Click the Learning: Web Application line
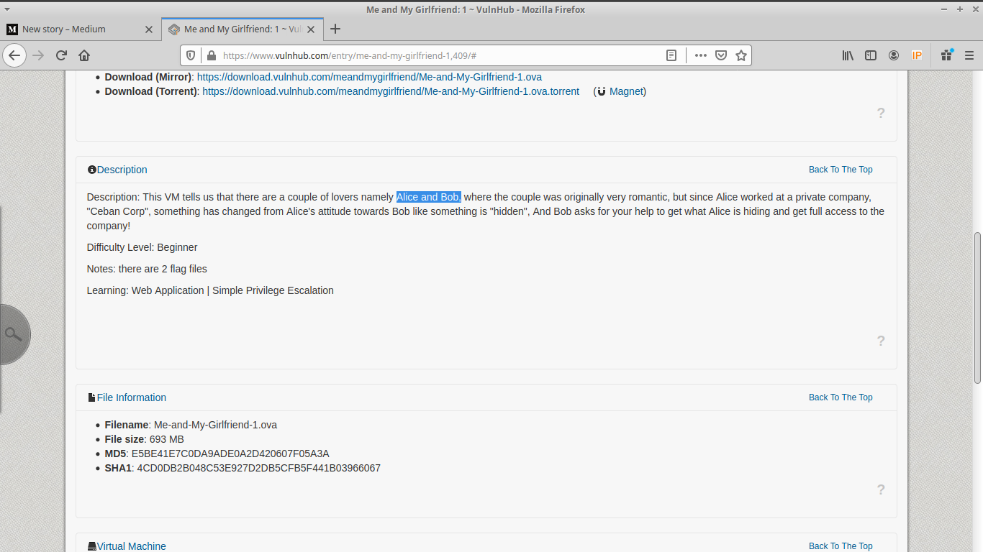This screenshot has height=552, width=983. [x=210, y=290]
